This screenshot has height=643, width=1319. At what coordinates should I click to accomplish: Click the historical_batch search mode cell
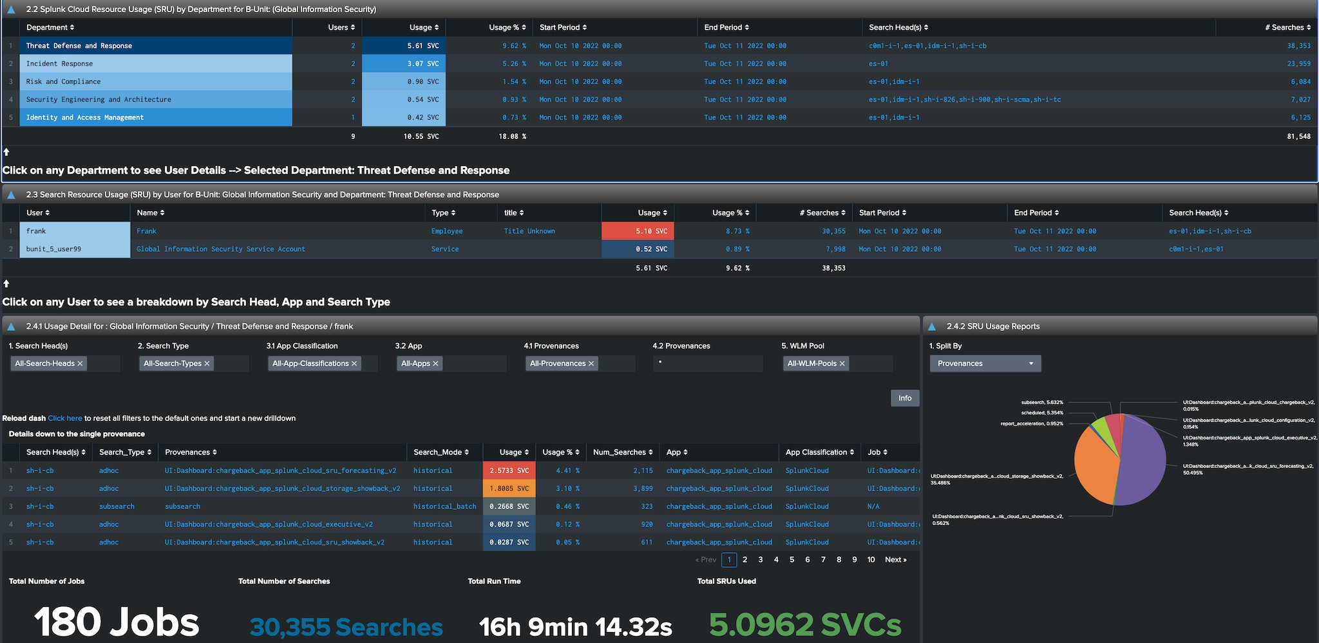pyautogui.click(x=444, y=507)
